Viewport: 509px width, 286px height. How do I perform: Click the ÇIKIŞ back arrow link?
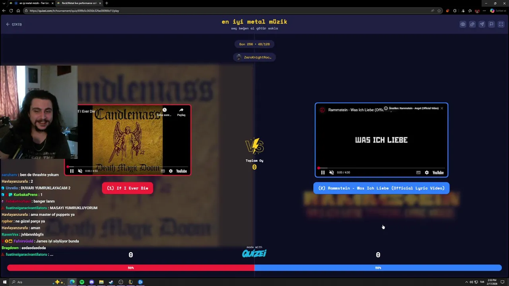14,24
